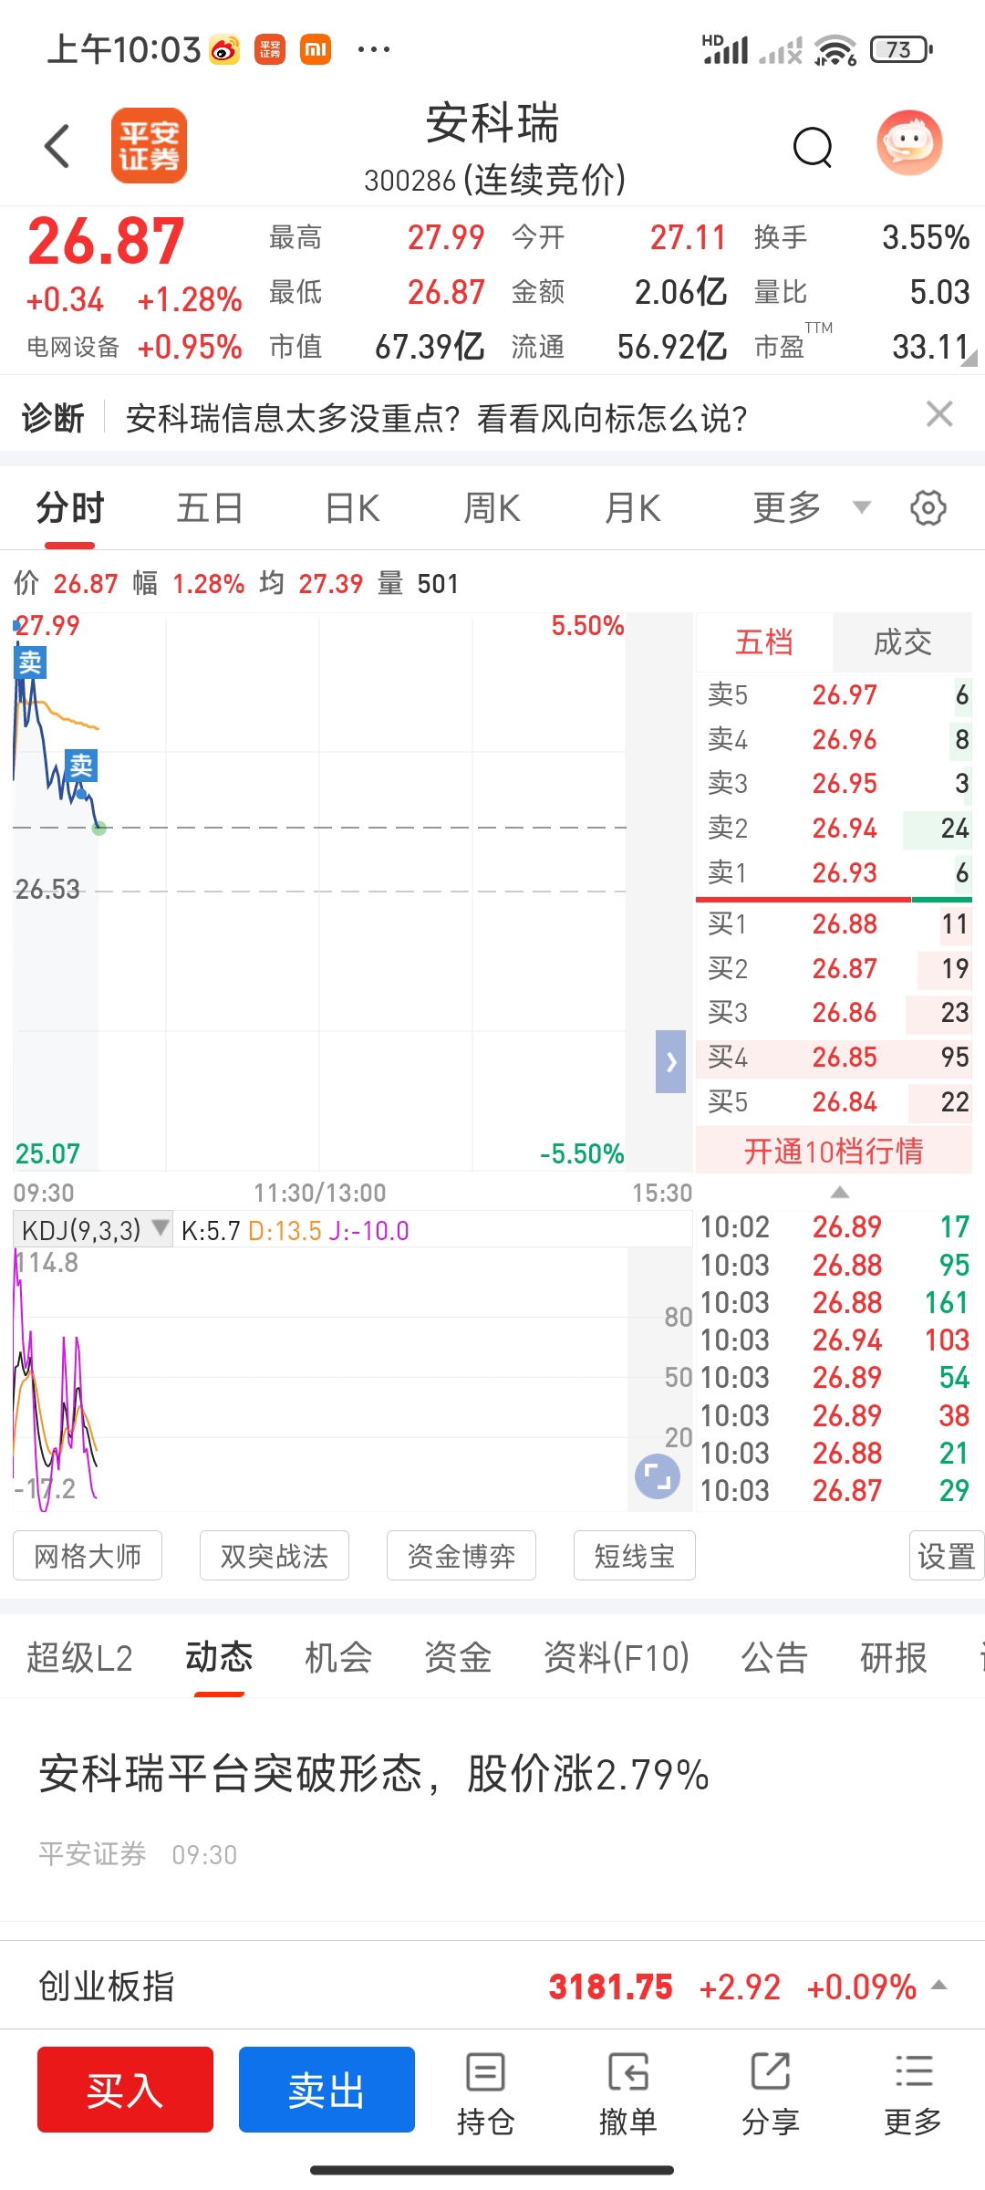
Task: Tap 诊断 diagnosis banner text
Action: [53, 419]
